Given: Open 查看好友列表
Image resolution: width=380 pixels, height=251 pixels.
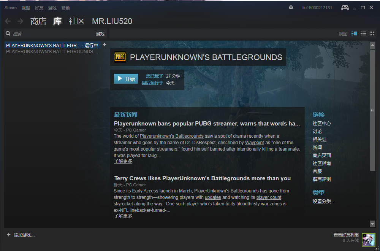Looking at the screenshot, I should tap(346, 235).
